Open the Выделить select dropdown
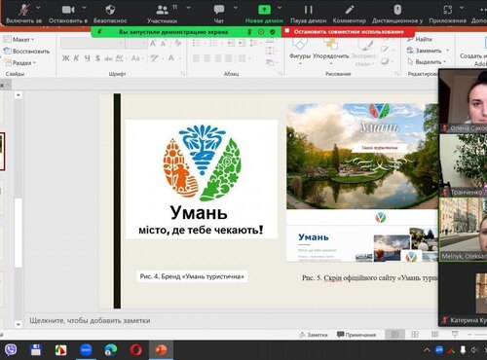487x360 pixels. tap(427, 61)
